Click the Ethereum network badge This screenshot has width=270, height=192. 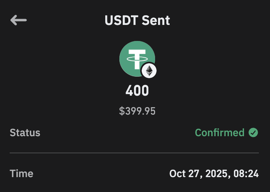pyautogui.click(x=149, y=71)
